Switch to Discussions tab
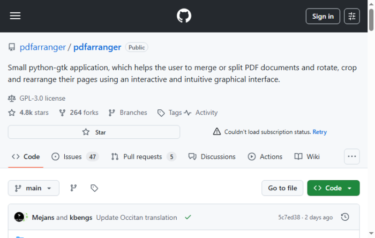Screen dimensions: 375x238 (x=212, y=157)
